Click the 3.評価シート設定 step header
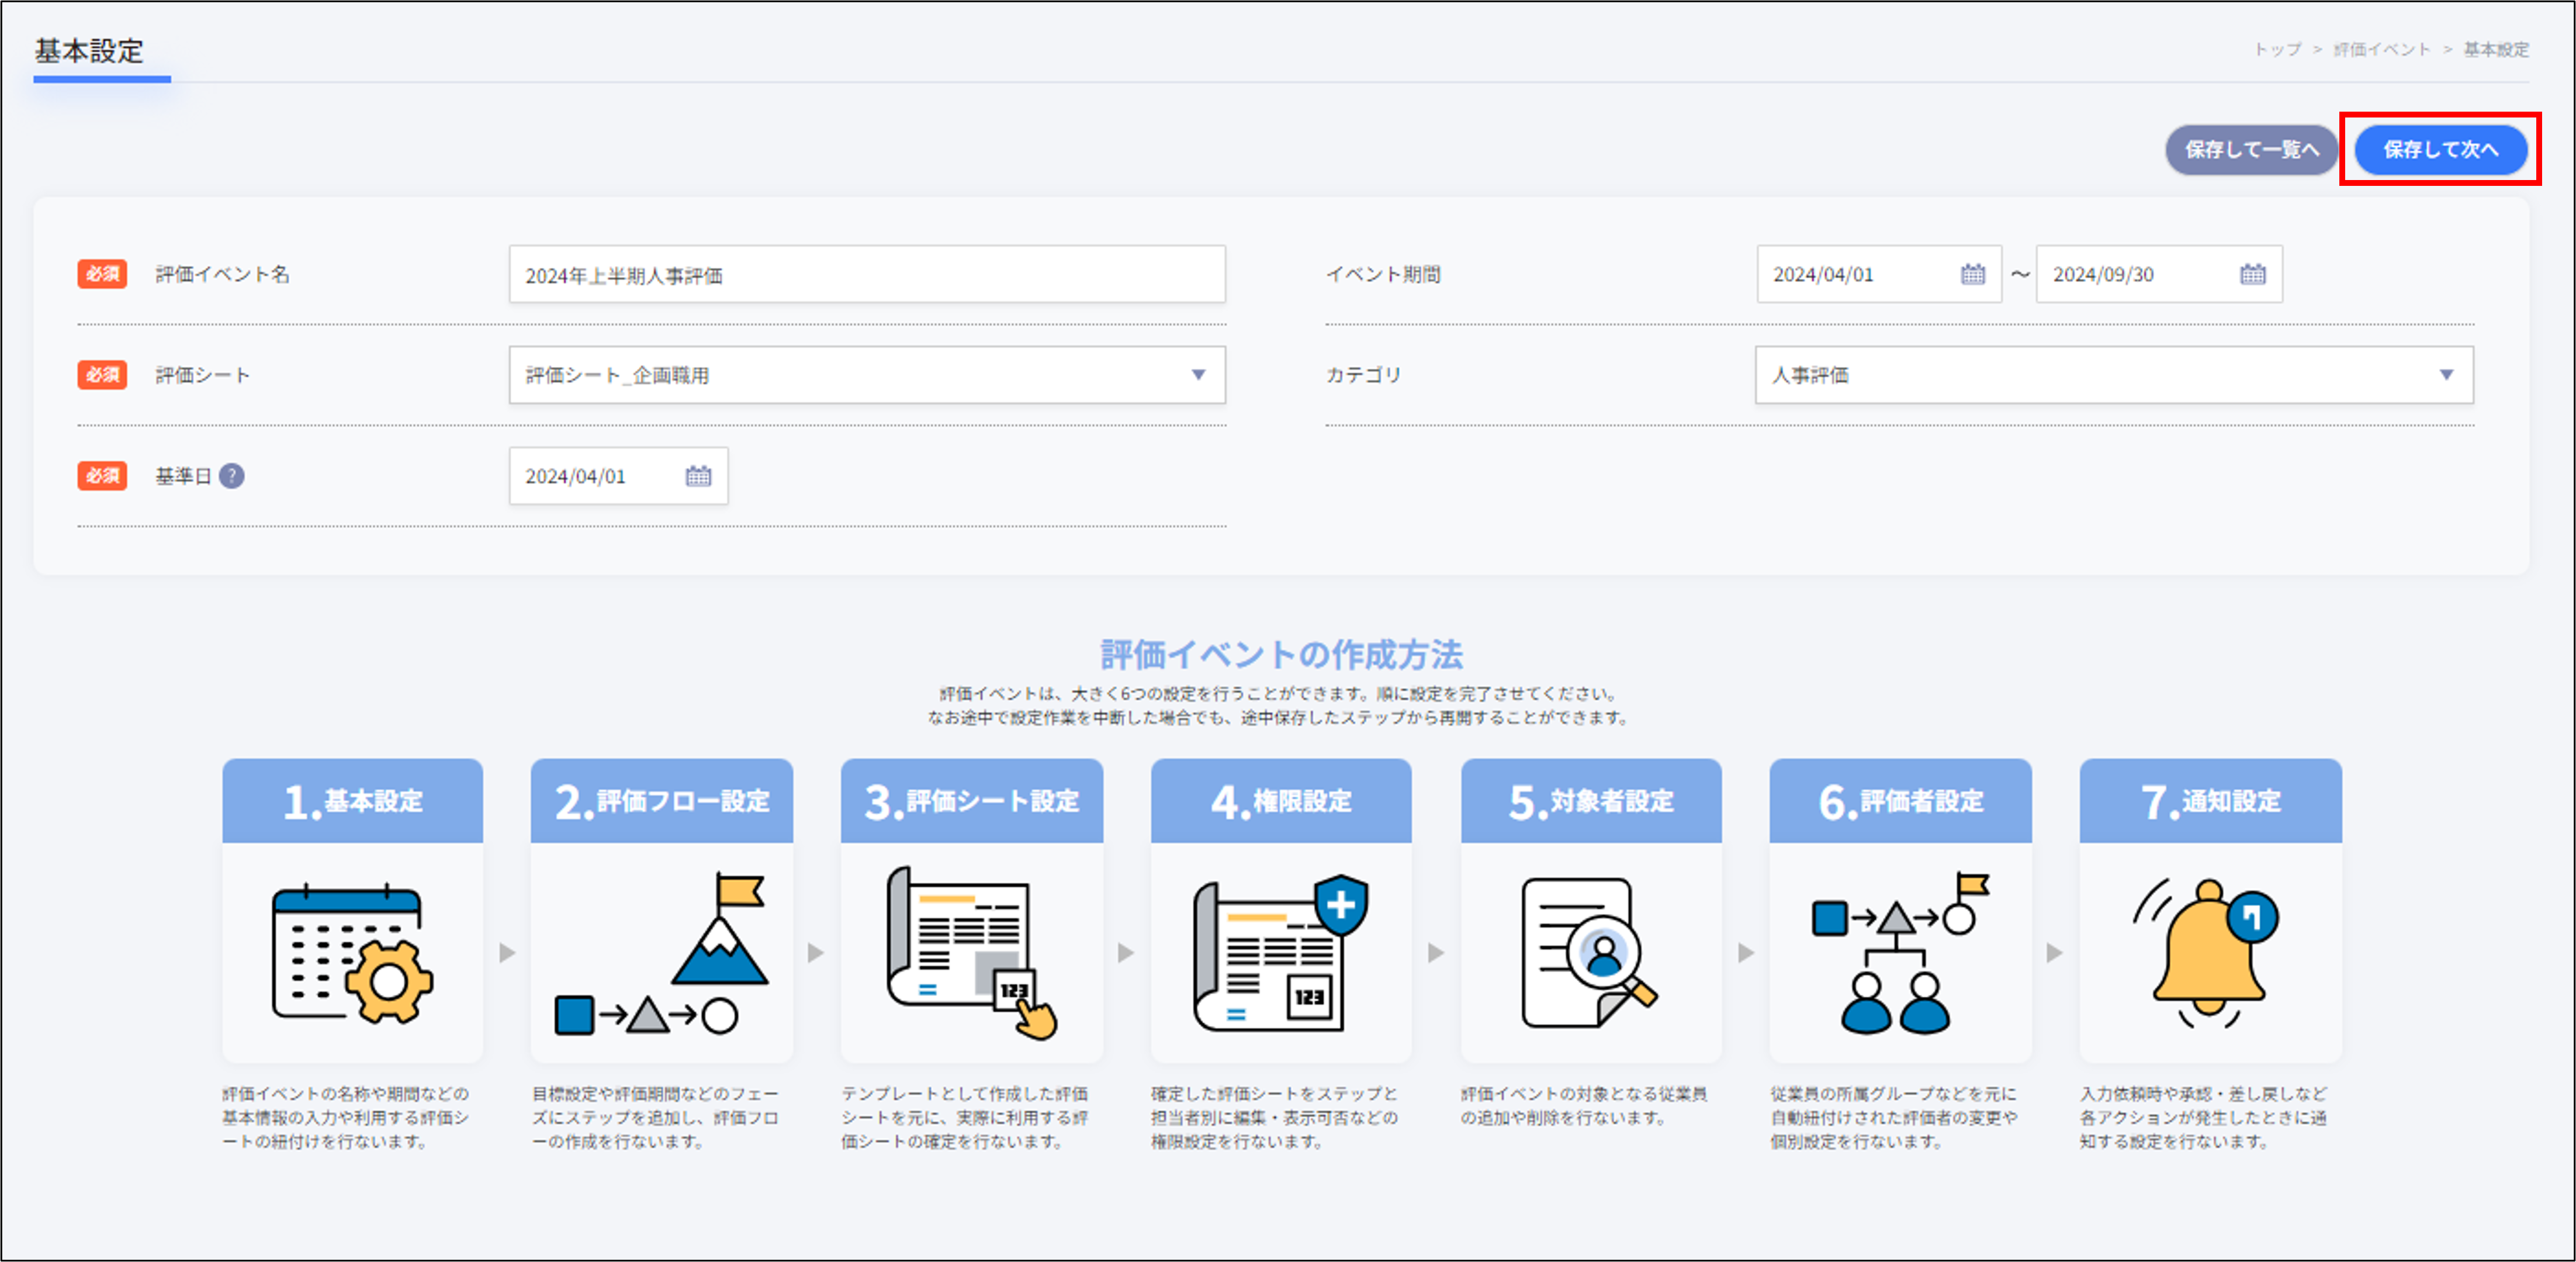 971,801
